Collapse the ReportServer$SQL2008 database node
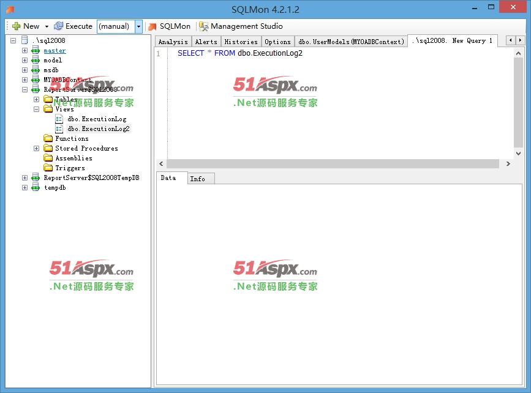The image size is (531, 393). 24,90
